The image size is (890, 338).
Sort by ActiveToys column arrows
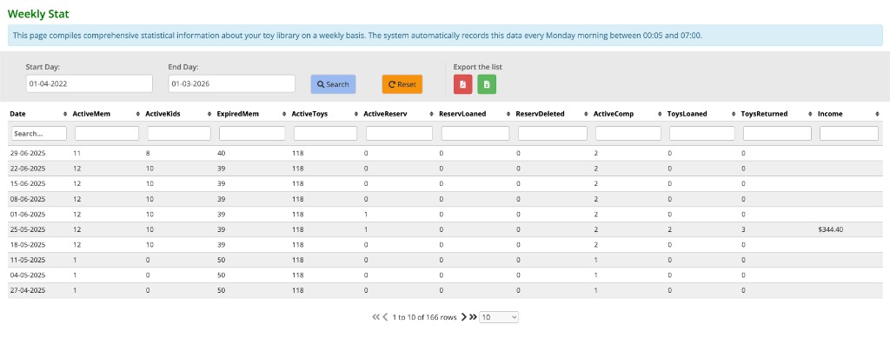pyautogui.click(x=355, y=114)
